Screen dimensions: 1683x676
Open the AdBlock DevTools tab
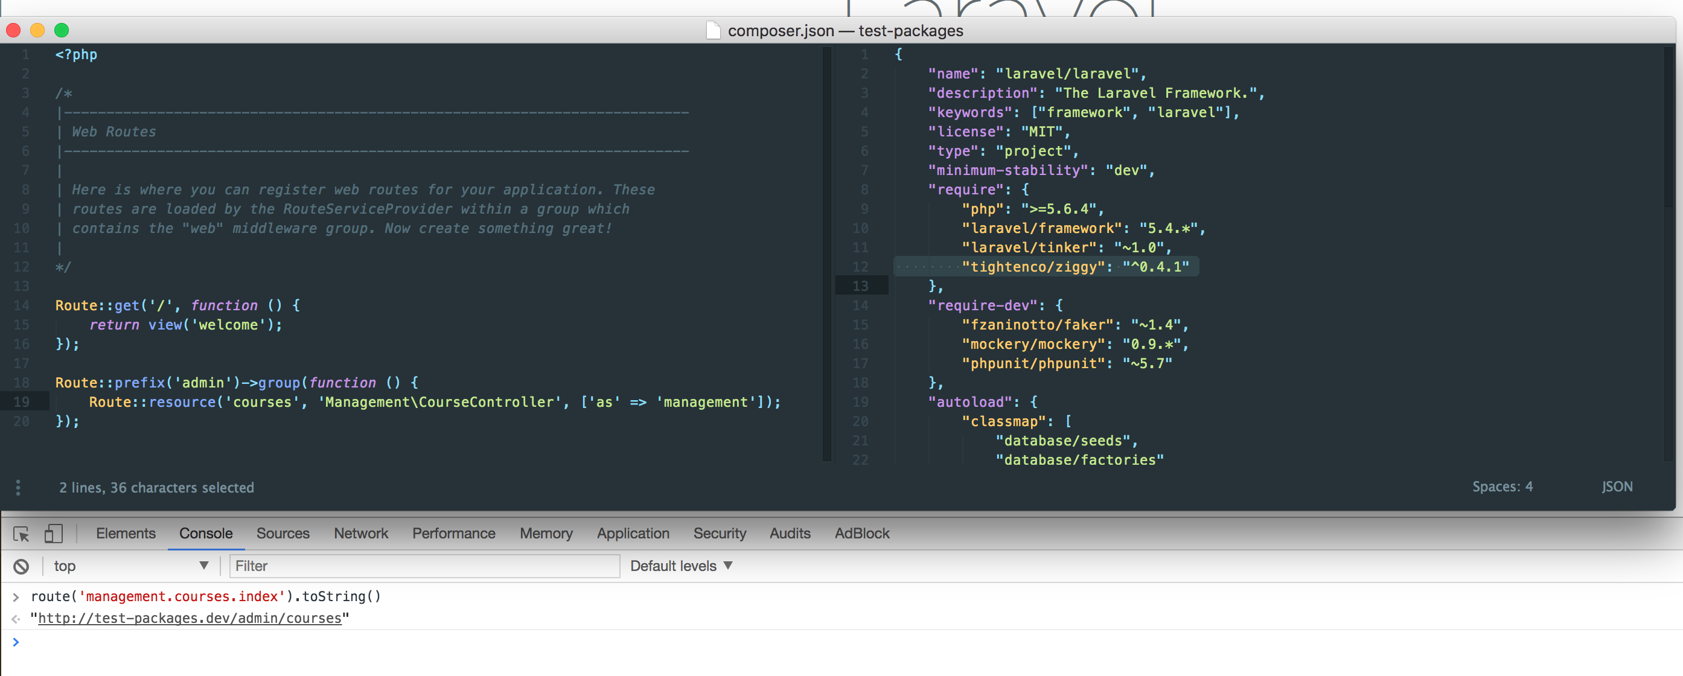[x=862, y=534]
